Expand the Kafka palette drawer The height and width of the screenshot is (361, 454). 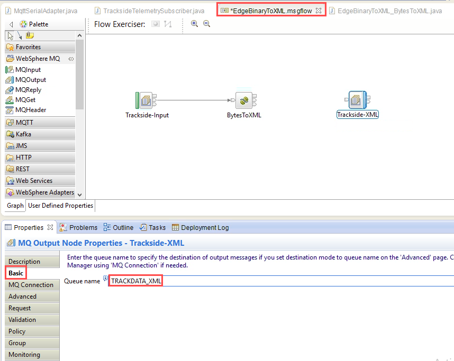click(x=40, y=134)
